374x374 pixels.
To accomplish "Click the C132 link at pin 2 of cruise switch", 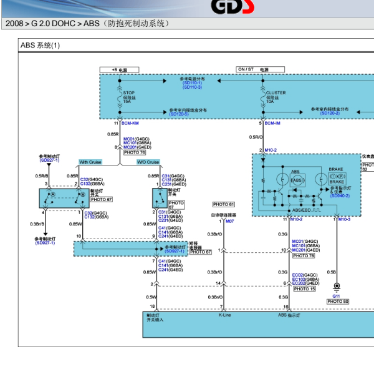I will [x=85, y=184].
